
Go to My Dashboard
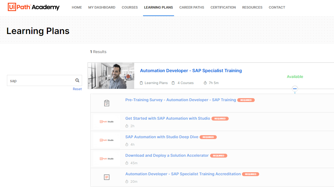[x=102, y=7]
